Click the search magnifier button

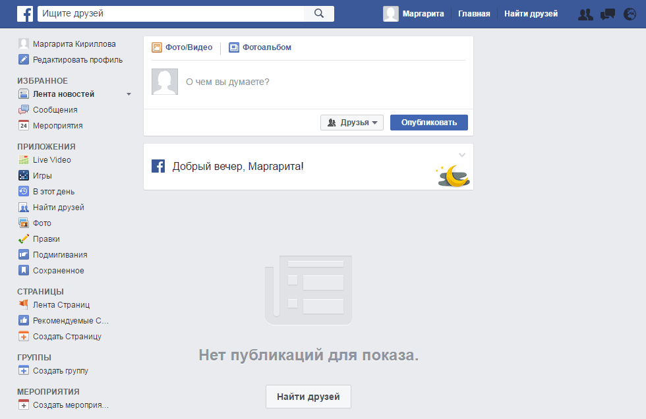click(x=319, y=14)
